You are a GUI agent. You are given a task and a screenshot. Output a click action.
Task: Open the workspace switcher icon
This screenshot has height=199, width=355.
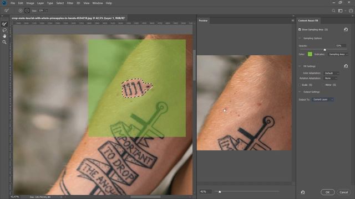(340, 11)
